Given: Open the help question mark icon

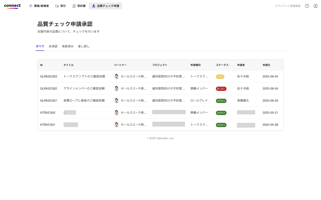Looking at the screenshot, I should click(x=307, y=6).
